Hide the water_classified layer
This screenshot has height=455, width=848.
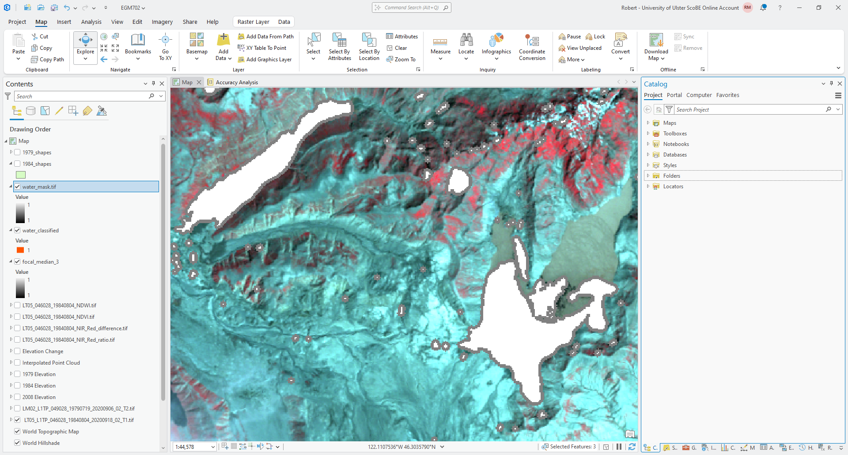tap(18, 231)
